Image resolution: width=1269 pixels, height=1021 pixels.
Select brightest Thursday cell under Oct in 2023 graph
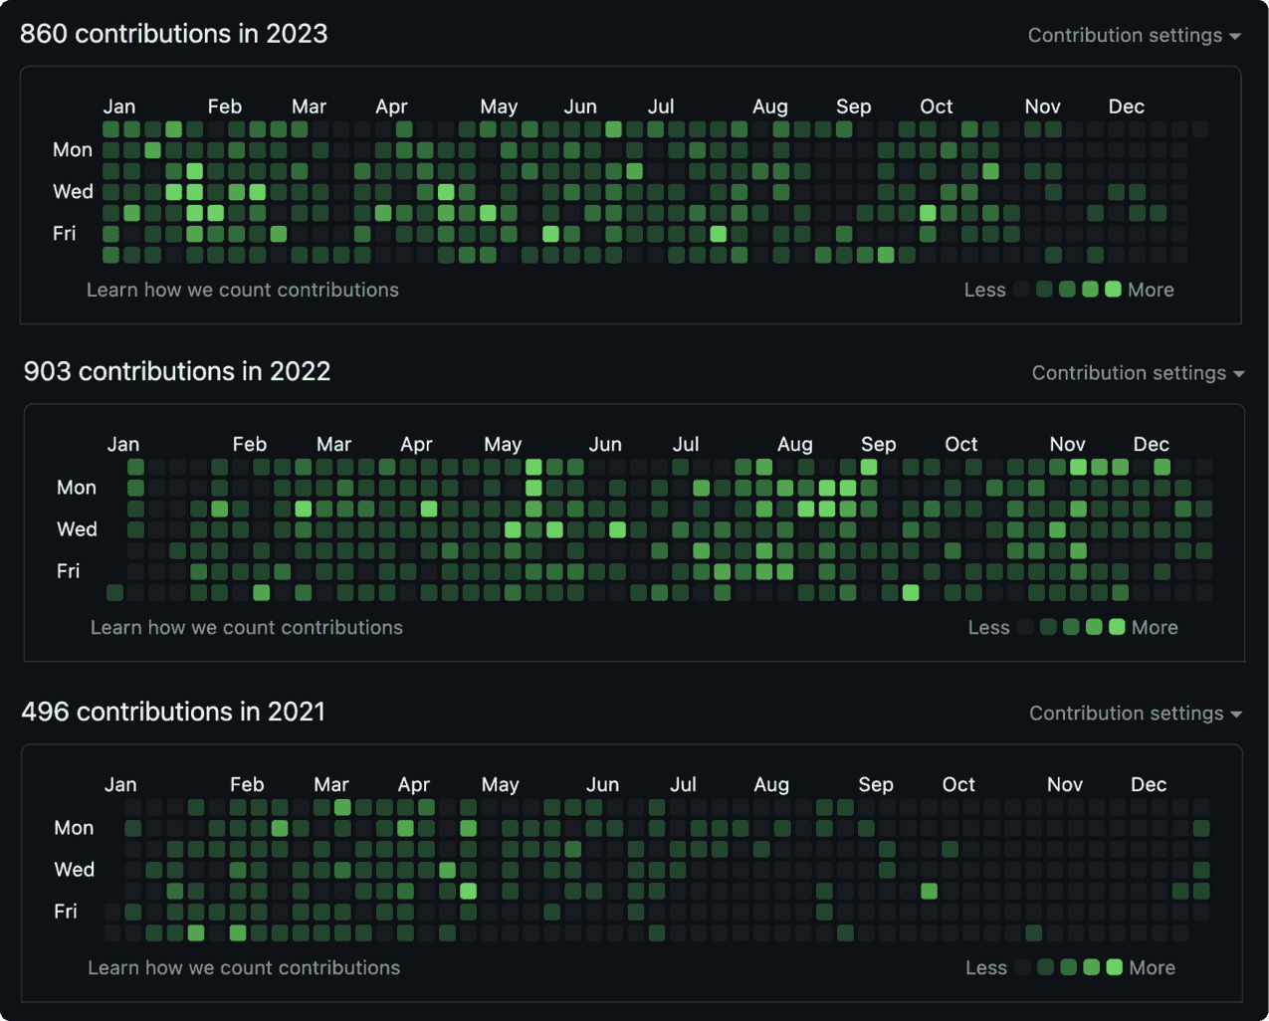pos(928,213)
